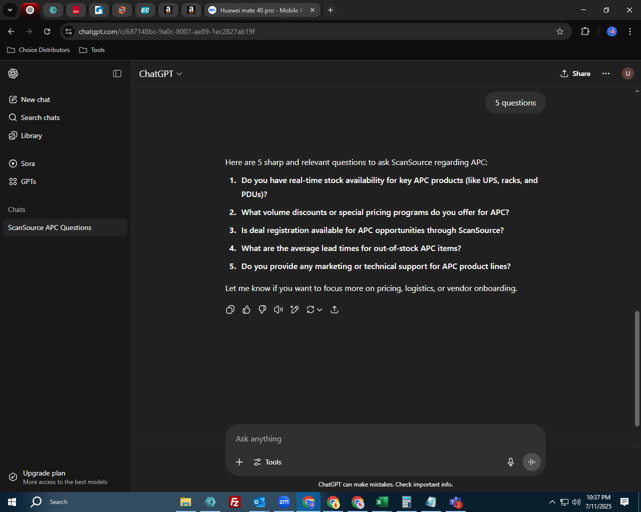Open Outlook from taskbar
The image size is (641, 512).
259,502
